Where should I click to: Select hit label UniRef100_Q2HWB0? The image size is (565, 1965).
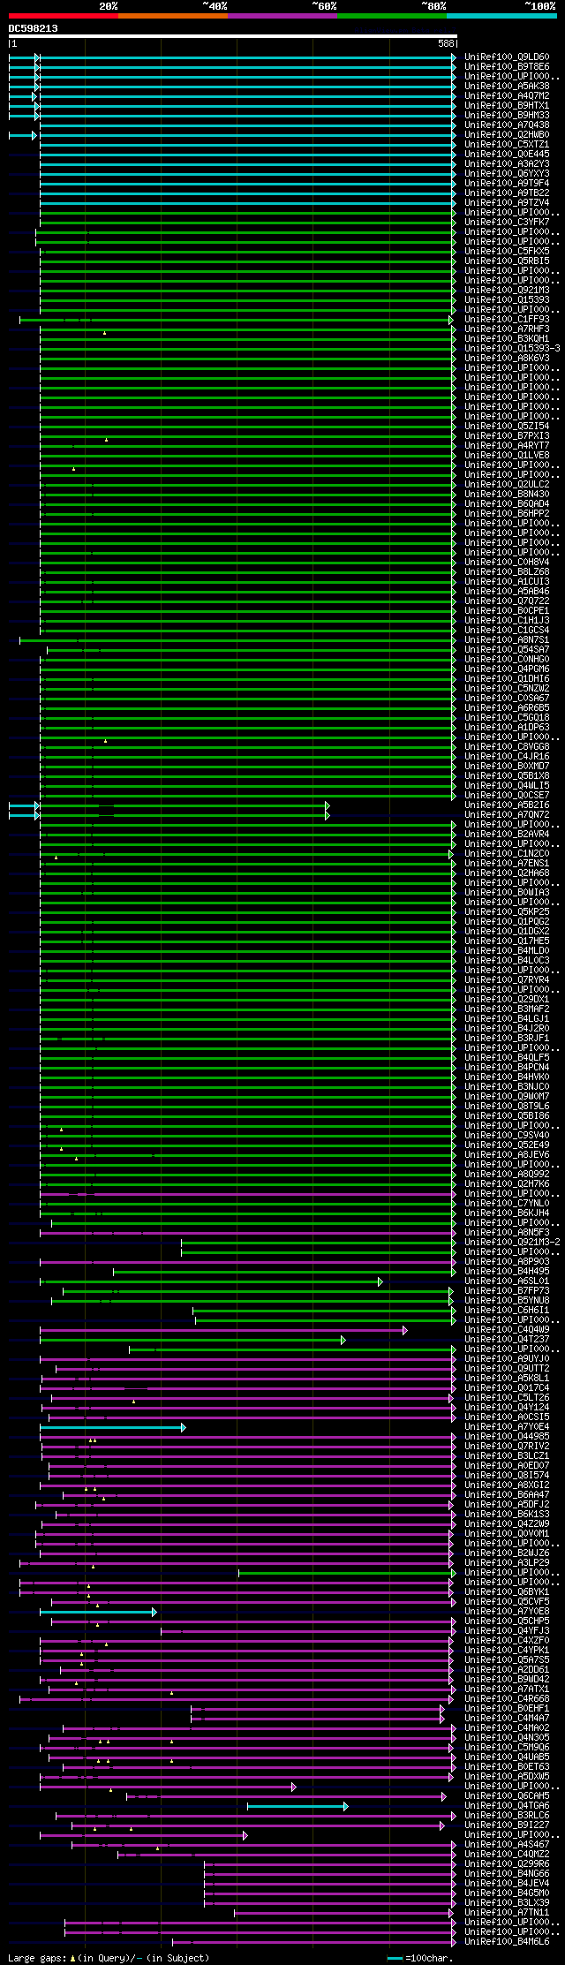pyautogui.click(x=507, y=135)
